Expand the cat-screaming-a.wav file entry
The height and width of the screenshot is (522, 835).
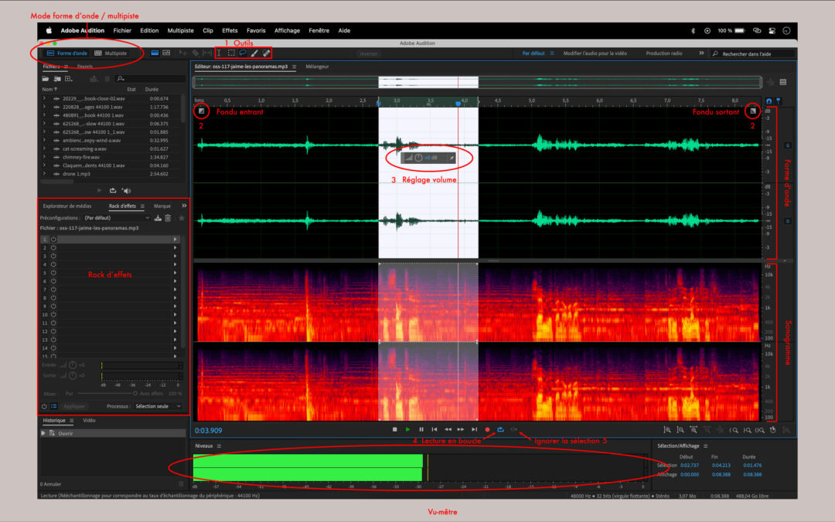pos(44,148)
